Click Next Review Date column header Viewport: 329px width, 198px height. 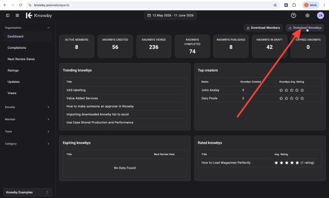[164, 154]
